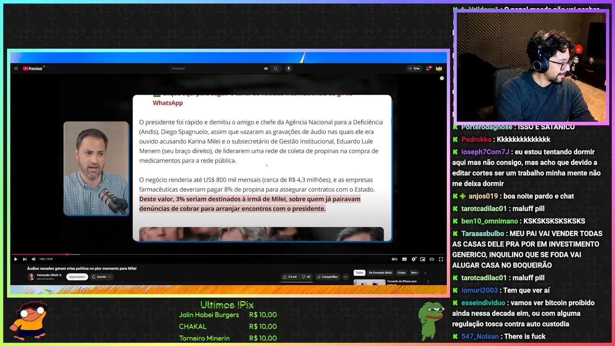The width and height of the screenshot is (615, 346).
Task: Select the De Fernando Ulrich chip
Action: pyautogui.click(x=381, y=272)
